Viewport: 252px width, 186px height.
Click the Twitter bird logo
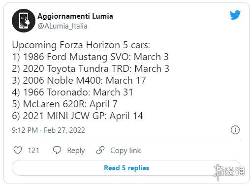235,15
